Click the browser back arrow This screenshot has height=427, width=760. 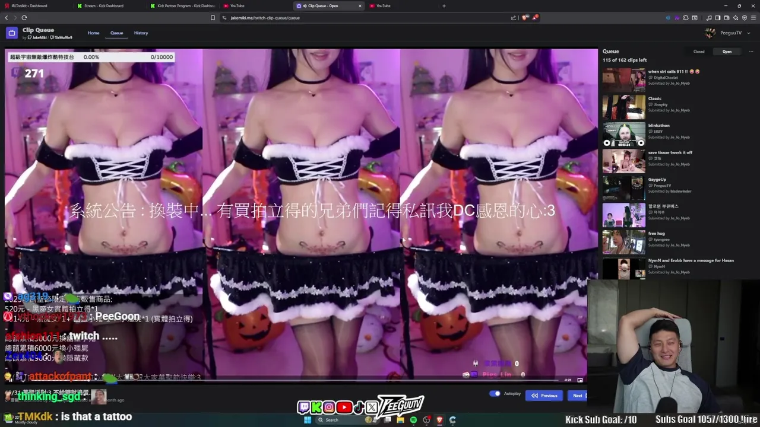7,18
